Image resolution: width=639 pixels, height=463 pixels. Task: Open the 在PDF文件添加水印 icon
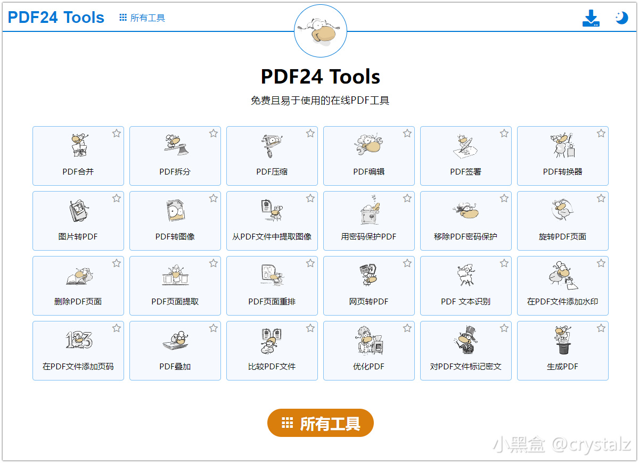[563, 276]
